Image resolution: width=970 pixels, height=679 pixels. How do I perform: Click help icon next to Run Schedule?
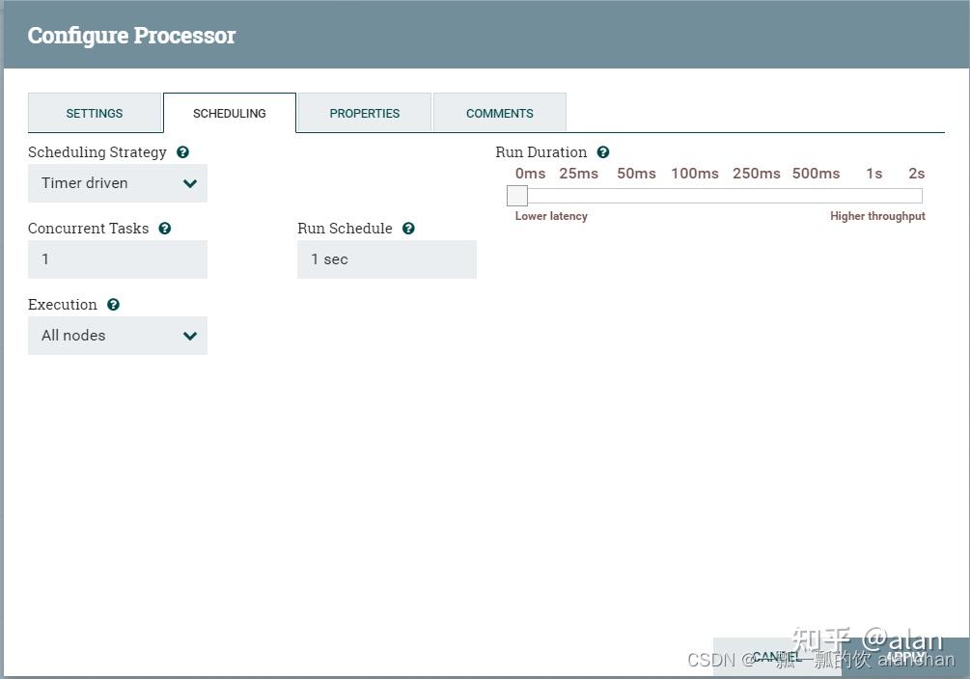pyautogui.click(x=408, y=229)
